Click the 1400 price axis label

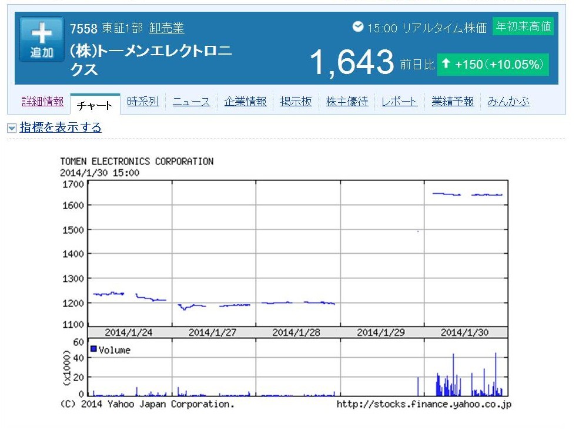tap(73, 254)
